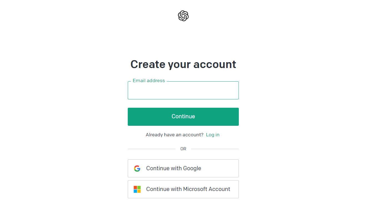Screen dimensions: 366x221
Task: Click the "Create your account" heading
Action: pos(183,64)
